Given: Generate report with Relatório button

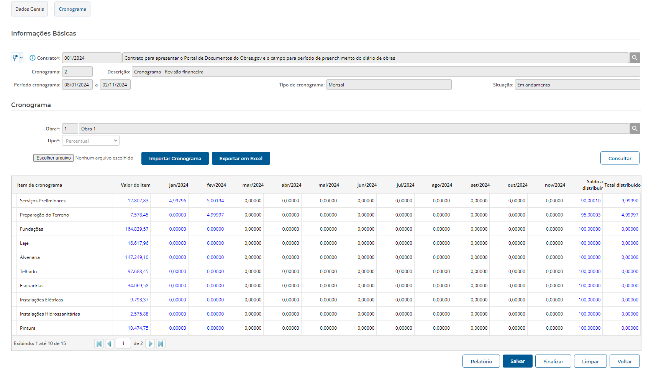Looking at the screenshot, I should pyautogui.click(x=481, y=361).
